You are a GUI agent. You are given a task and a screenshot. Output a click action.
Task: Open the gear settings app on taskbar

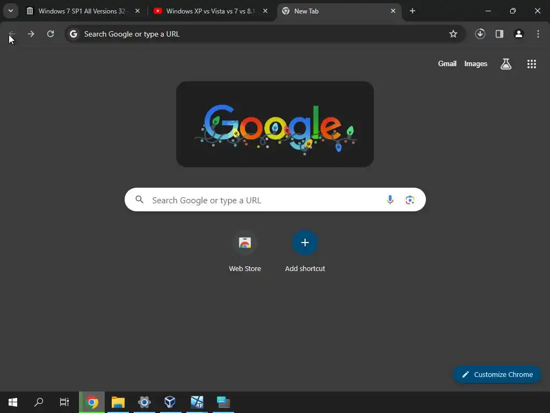(x=144, y=402)
